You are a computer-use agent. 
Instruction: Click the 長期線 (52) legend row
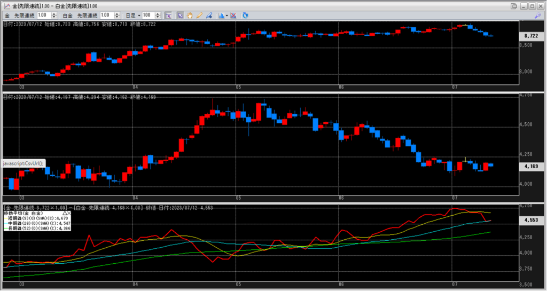point(37,229)
